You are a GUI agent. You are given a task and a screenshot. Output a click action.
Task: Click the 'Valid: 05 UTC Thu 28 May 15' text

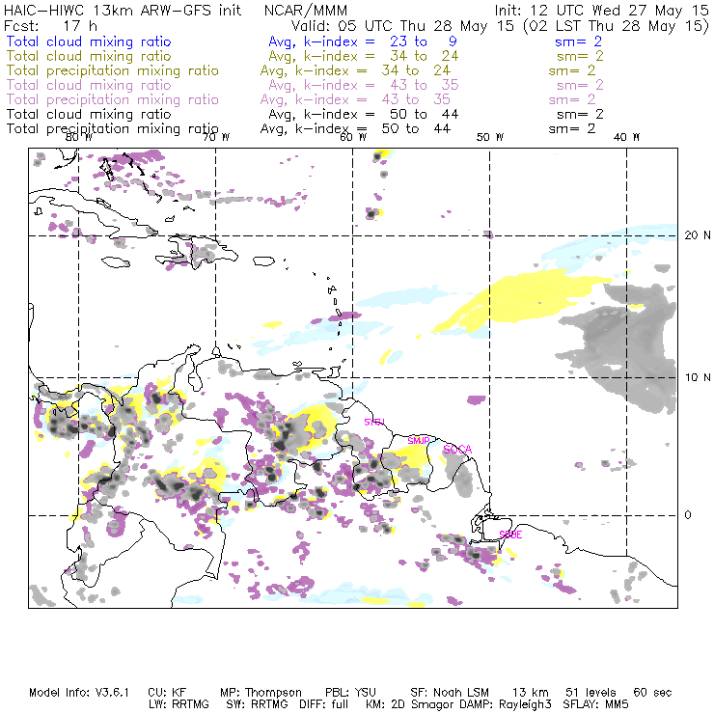click(402, 26)
